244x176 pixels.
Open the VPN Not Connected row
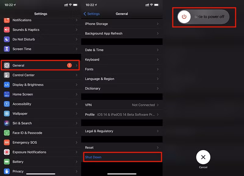(x=122, y=105)
